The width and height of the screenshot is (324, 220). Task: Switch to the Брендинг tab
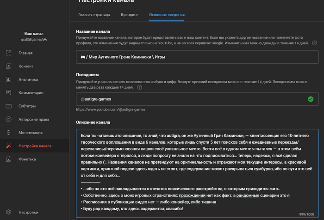(130, 15)
